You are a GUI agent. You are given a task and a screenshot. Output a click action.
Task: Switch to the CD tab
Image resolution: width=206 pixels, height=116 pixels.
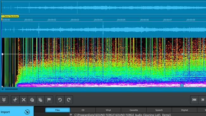(x=83, y=110)
